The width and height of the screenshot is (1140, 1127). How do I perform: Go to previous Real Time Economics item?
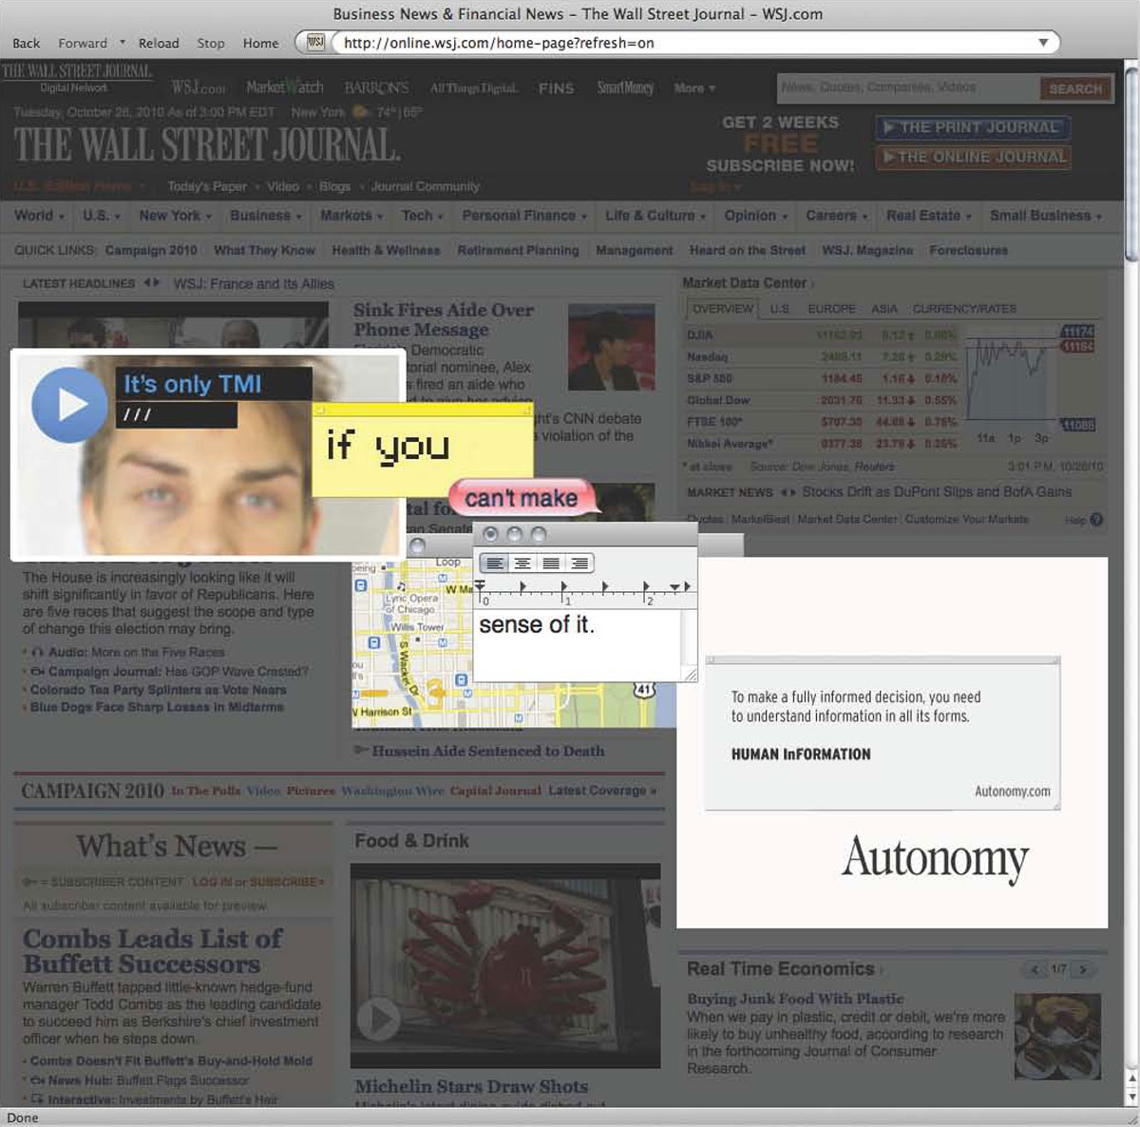coord(1035,969)
